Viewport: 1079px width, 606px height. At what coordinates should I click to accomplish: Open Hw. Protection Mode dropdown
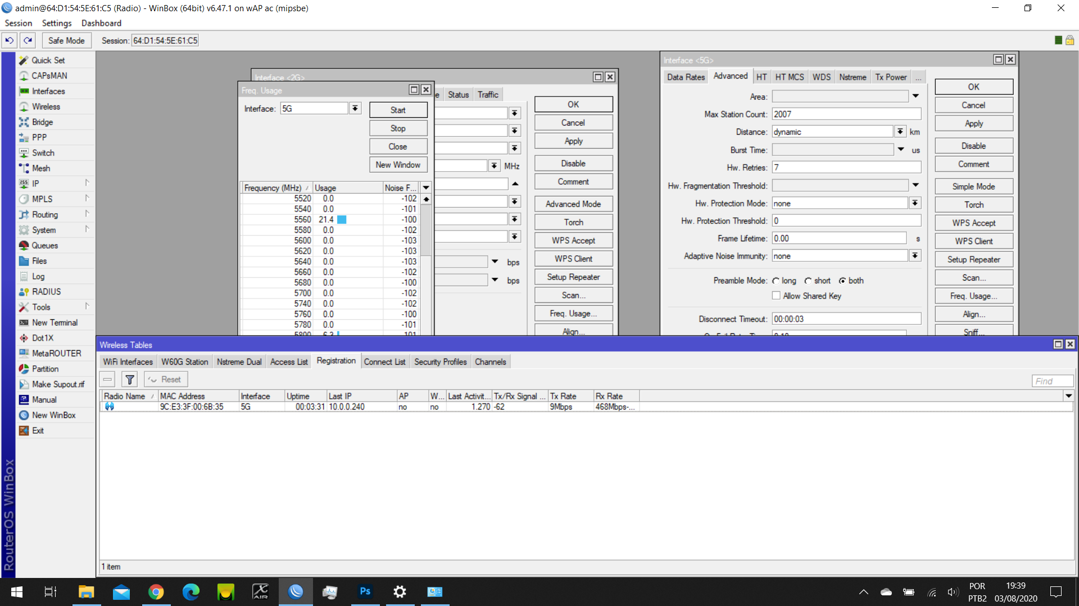pos(915,203)
